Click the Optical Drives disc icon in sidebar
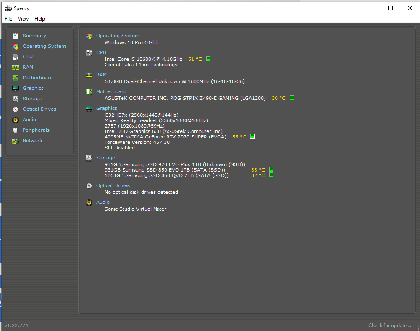Screen dimensions: 420x331 pyautogui.click(x=16, y=109)
